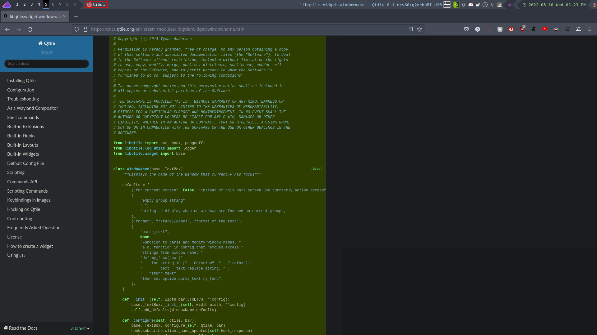Click the Search docs field
The image size is (597, 335).
coord(47,64)
